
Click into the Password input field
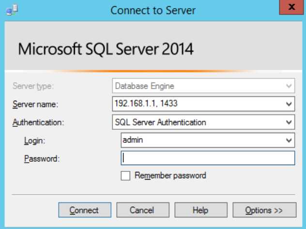[x=207, y=158]
